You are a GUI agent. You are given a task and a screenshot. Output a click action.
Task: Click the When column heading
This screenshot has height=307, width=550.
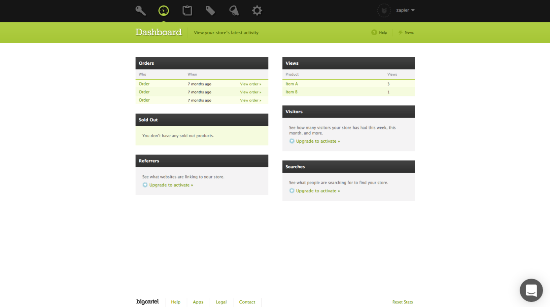tap(192, 74)
